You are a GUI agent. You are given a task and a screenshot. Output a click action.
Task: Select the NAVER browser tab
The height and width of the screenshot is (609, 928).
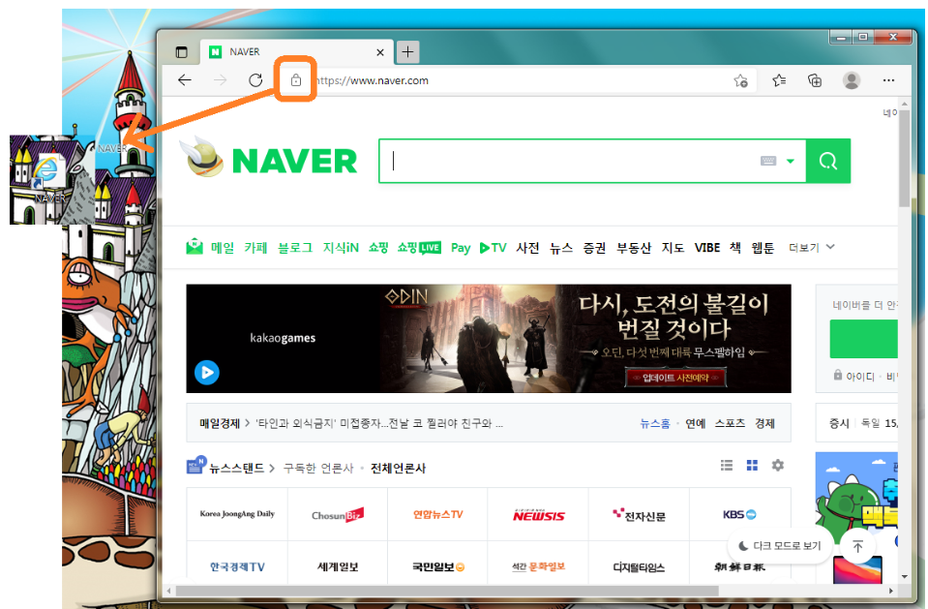296,52
